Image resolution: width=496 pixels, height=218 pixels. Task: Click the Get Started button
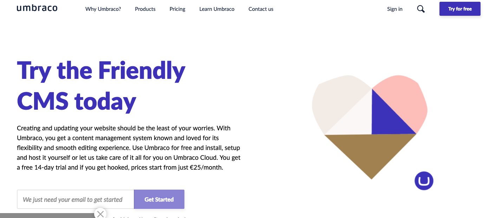(x=159, y=199)
